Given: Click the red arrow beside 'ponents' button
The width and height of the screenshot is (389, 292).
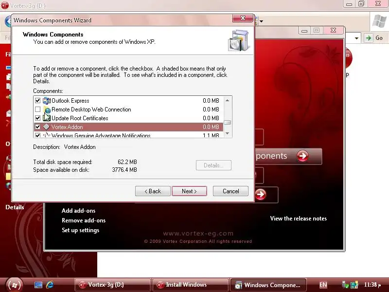Looking at the screenshot, I should (302, 156).
